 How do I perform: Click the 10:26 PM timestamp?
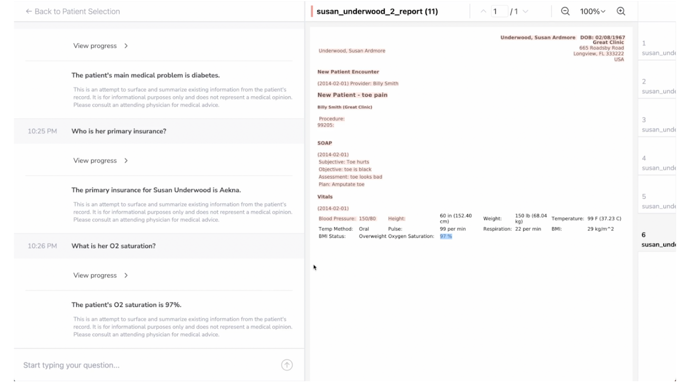coord(42,246)
